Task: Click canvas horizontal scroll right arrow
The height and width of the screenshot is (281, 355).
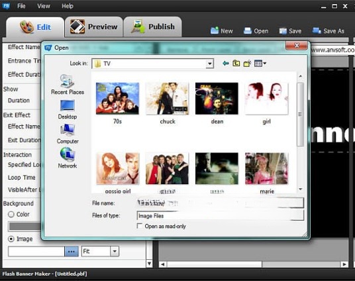Action: pos(344,264)
